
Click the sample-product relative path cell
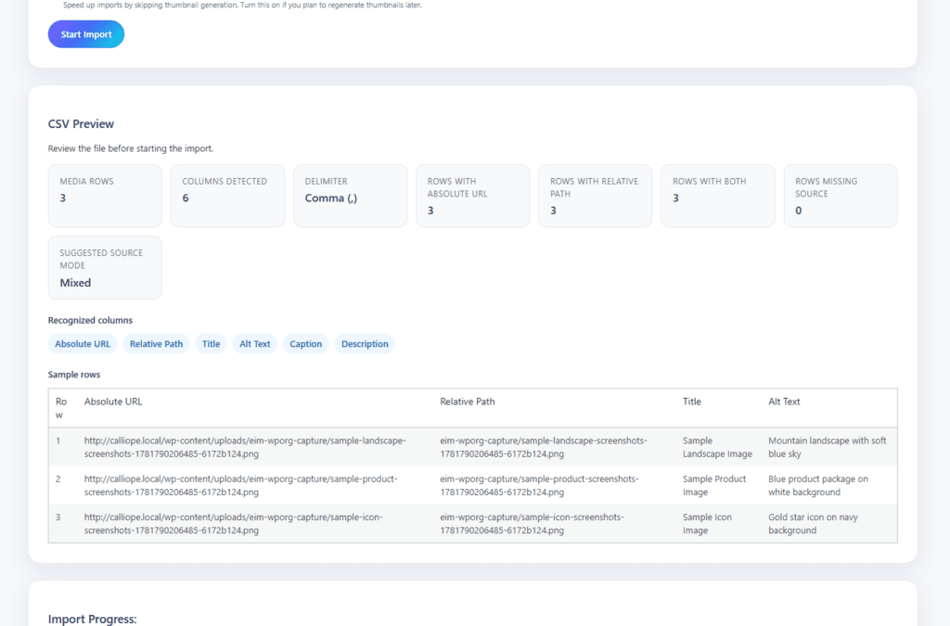click(539, 486)
